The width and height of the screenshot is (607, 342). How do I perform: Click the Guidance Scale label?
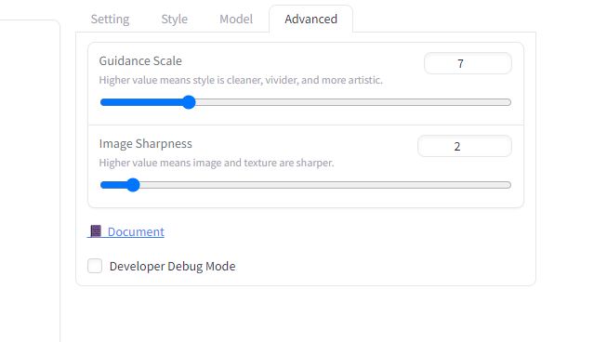click(140, 60)
